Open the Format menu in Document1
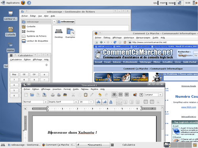Viewport: 198px width, 148px height. click(67, 89)
